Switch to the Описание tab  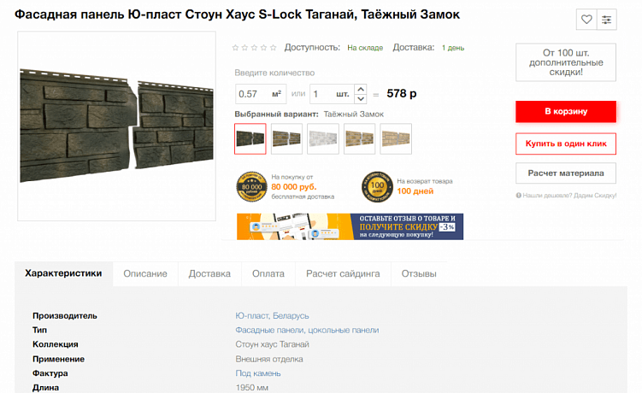pyautogui.click(x=145, y=273)
